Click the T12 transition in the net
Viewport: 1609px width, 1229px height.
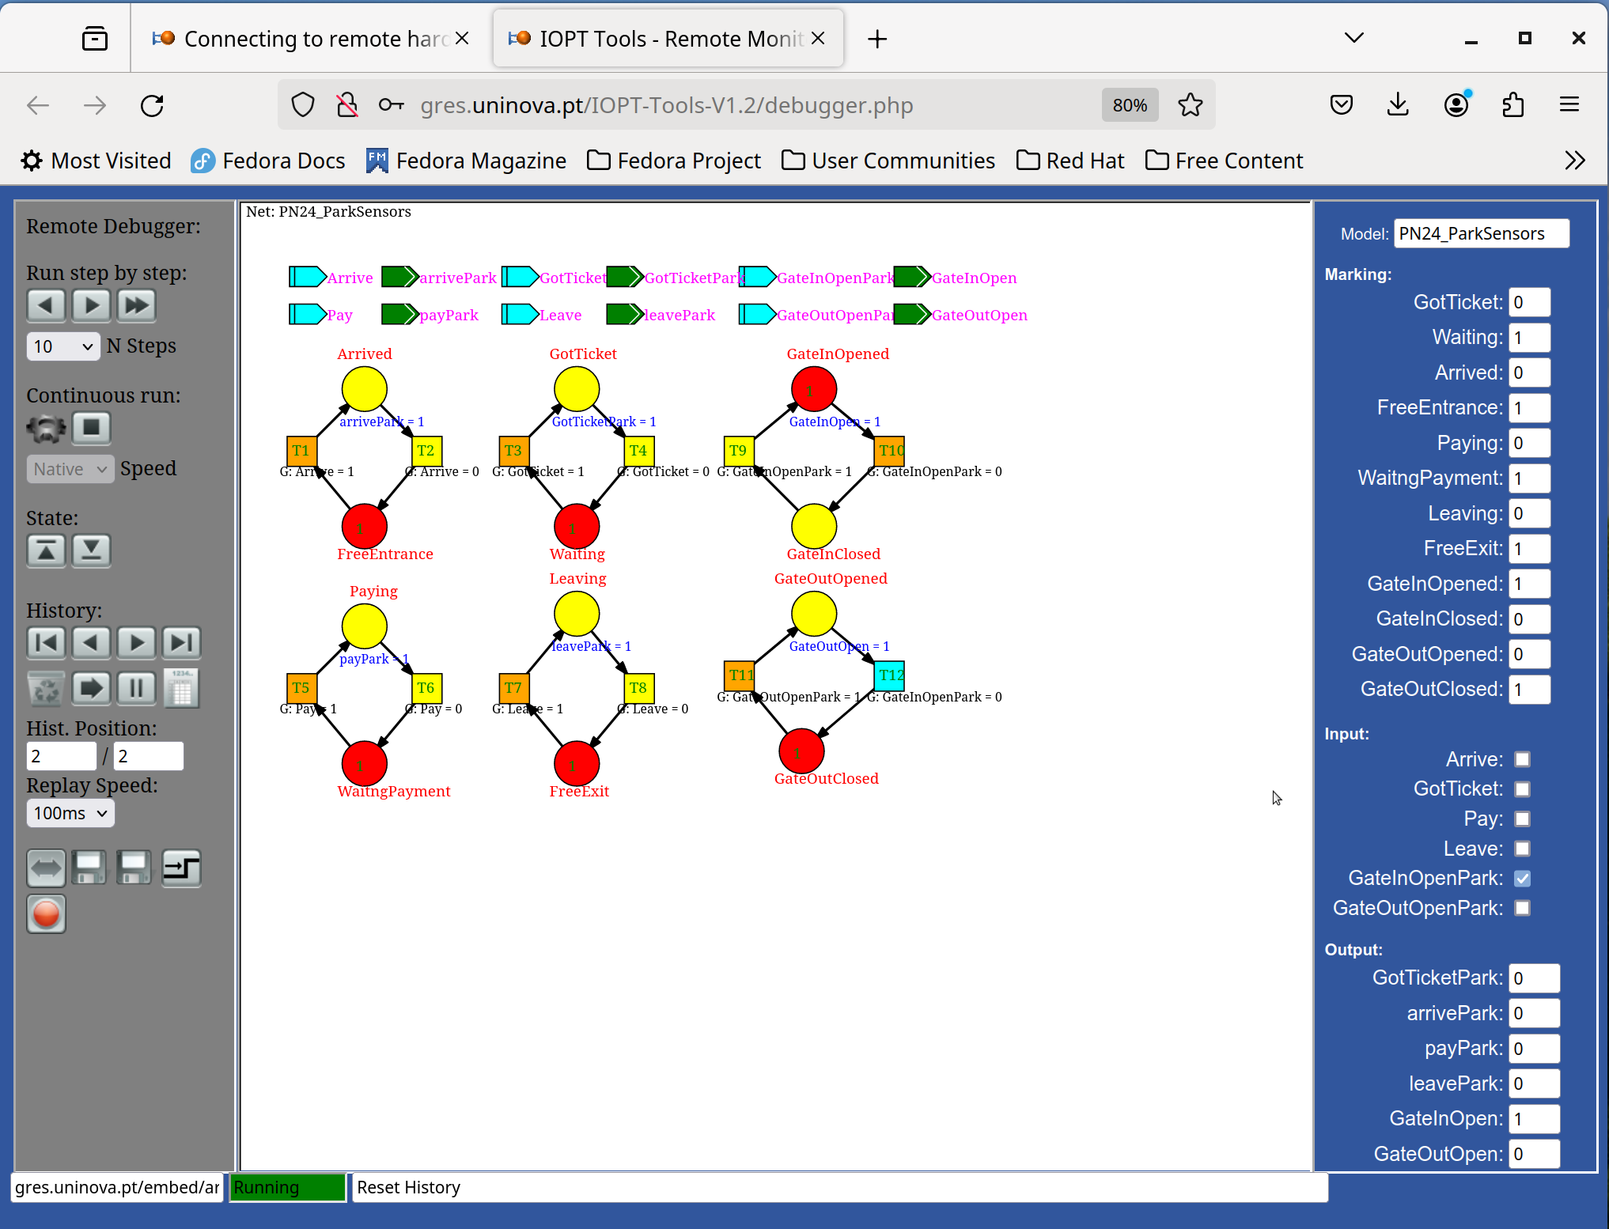[x=890, y=675]
